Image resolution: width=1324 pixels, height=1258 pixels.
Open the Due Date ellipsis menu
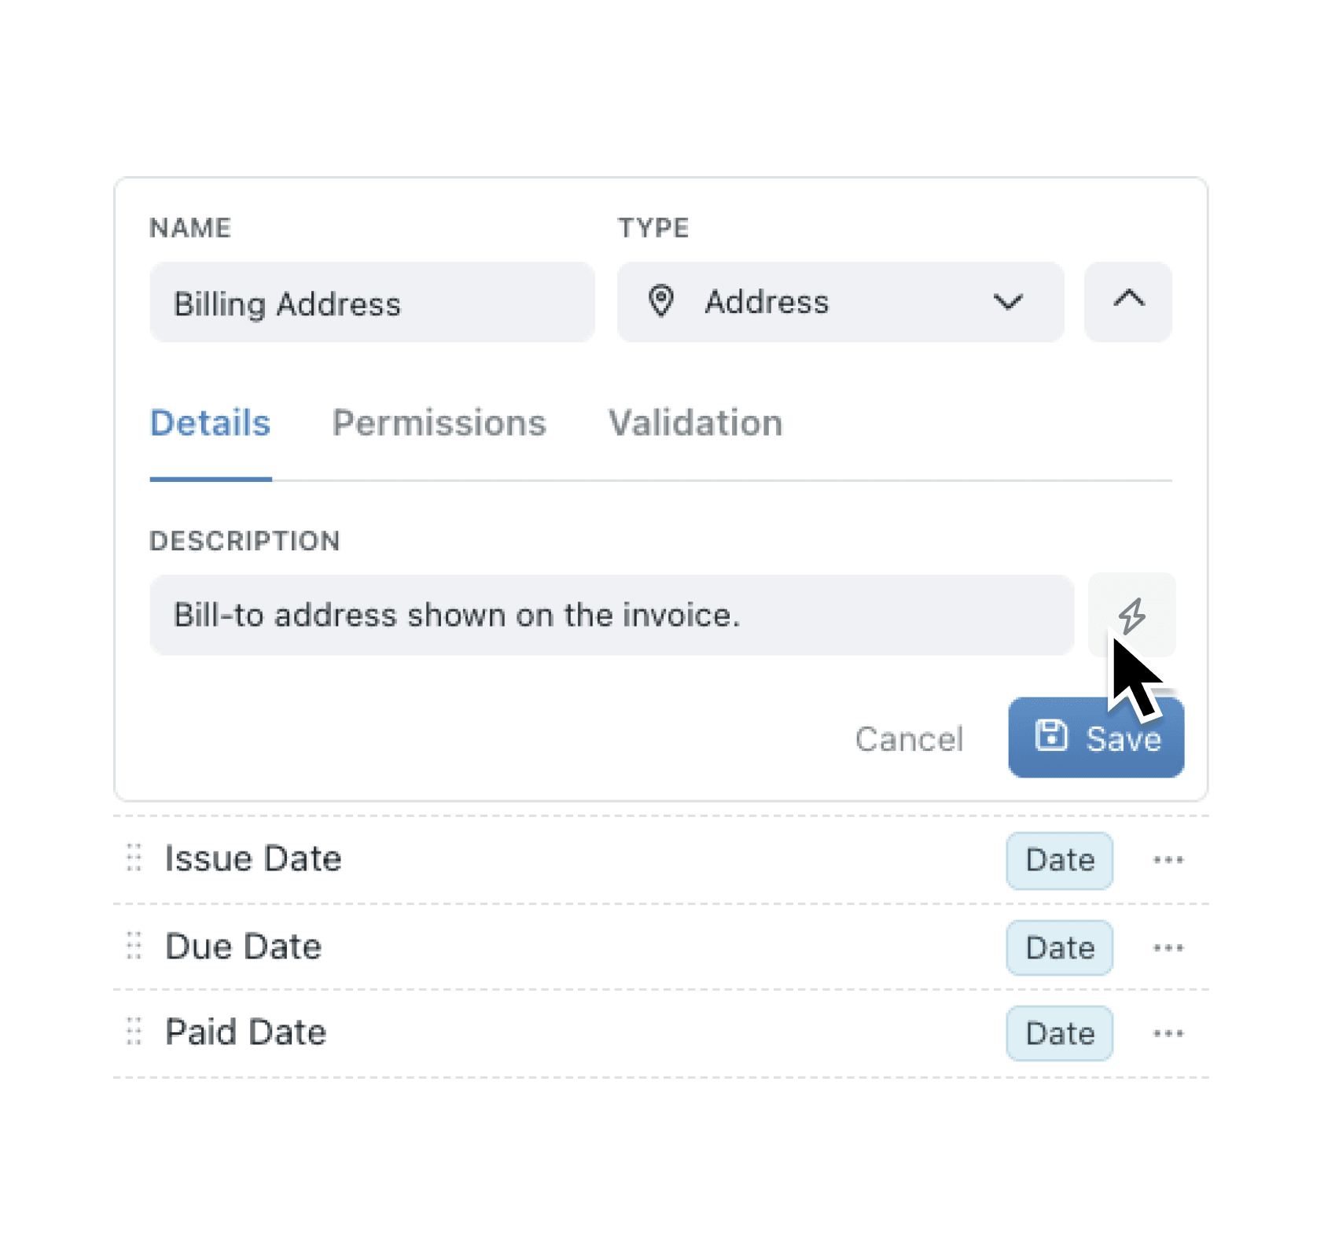click(1168, 947)
